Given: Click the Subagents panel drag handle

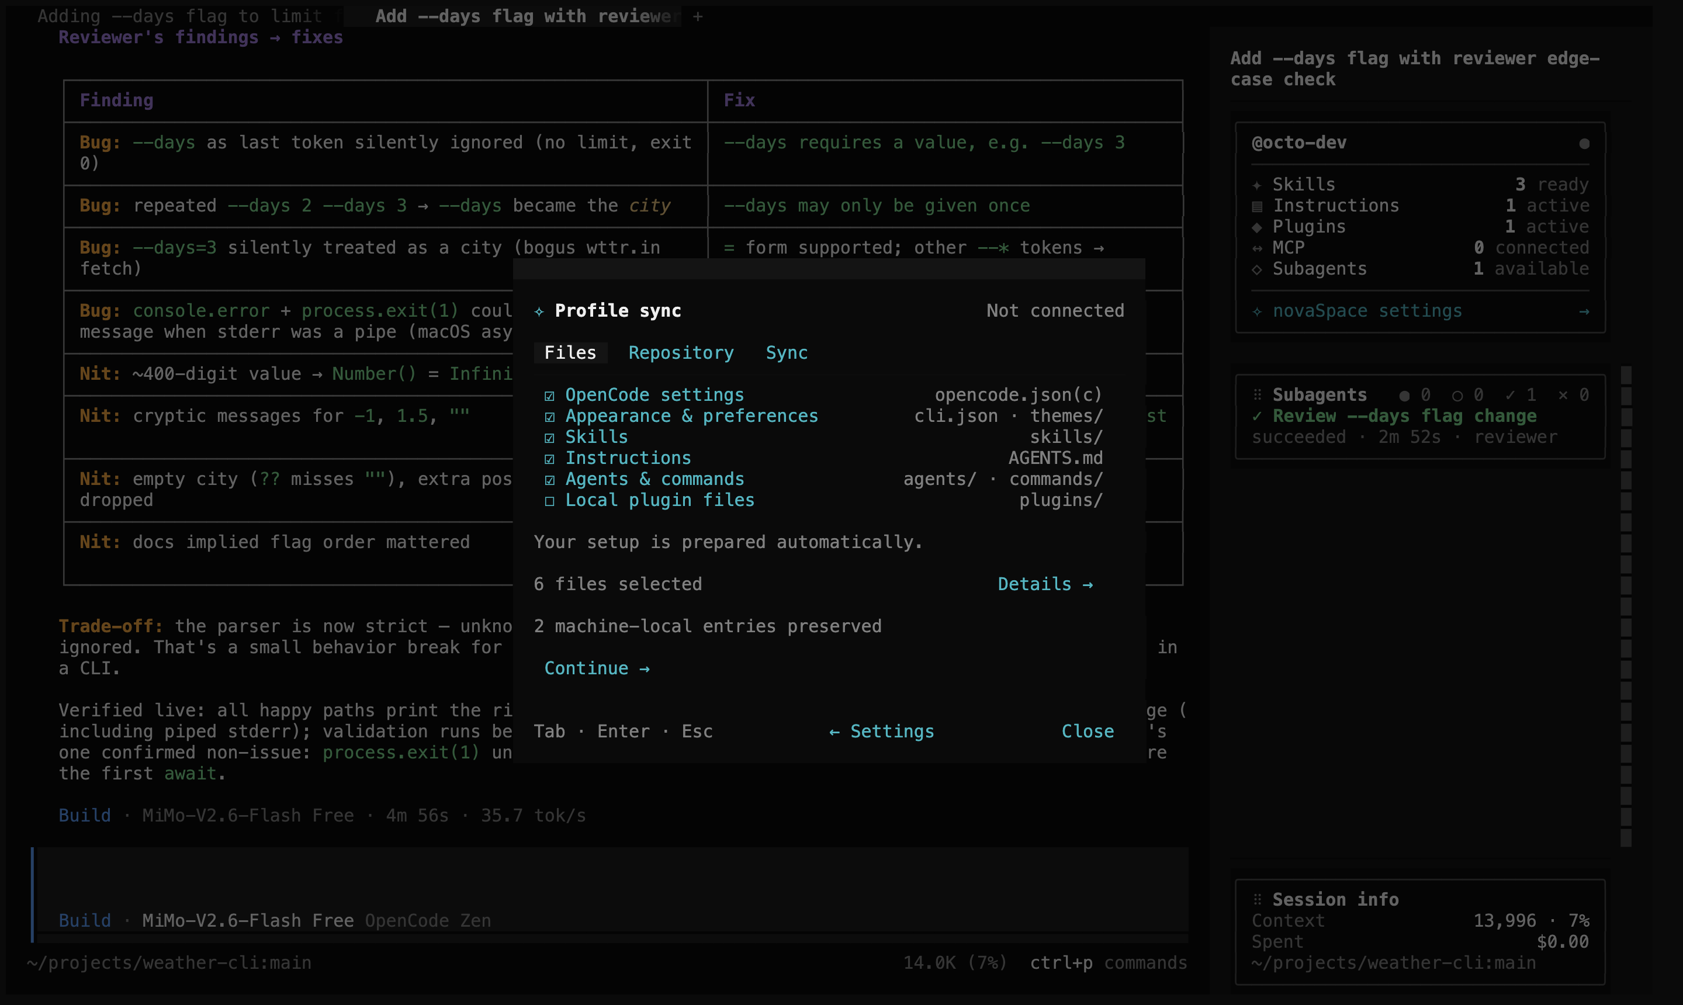Looking at the screenshot, I should pos(1257,395).
